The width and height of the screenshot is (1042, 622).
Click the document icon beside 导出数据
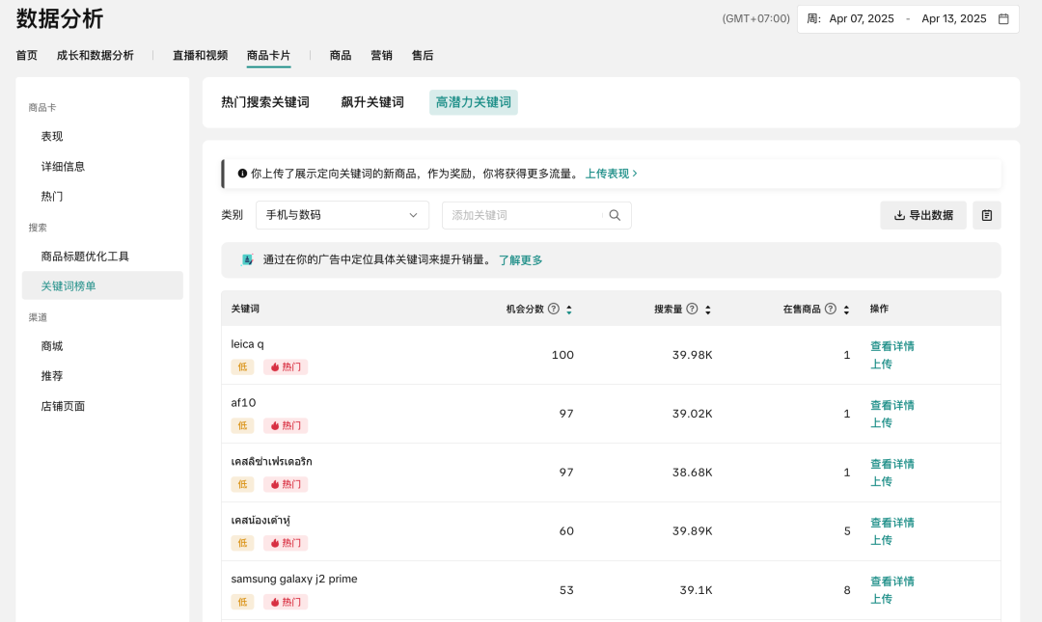(986, 215)
